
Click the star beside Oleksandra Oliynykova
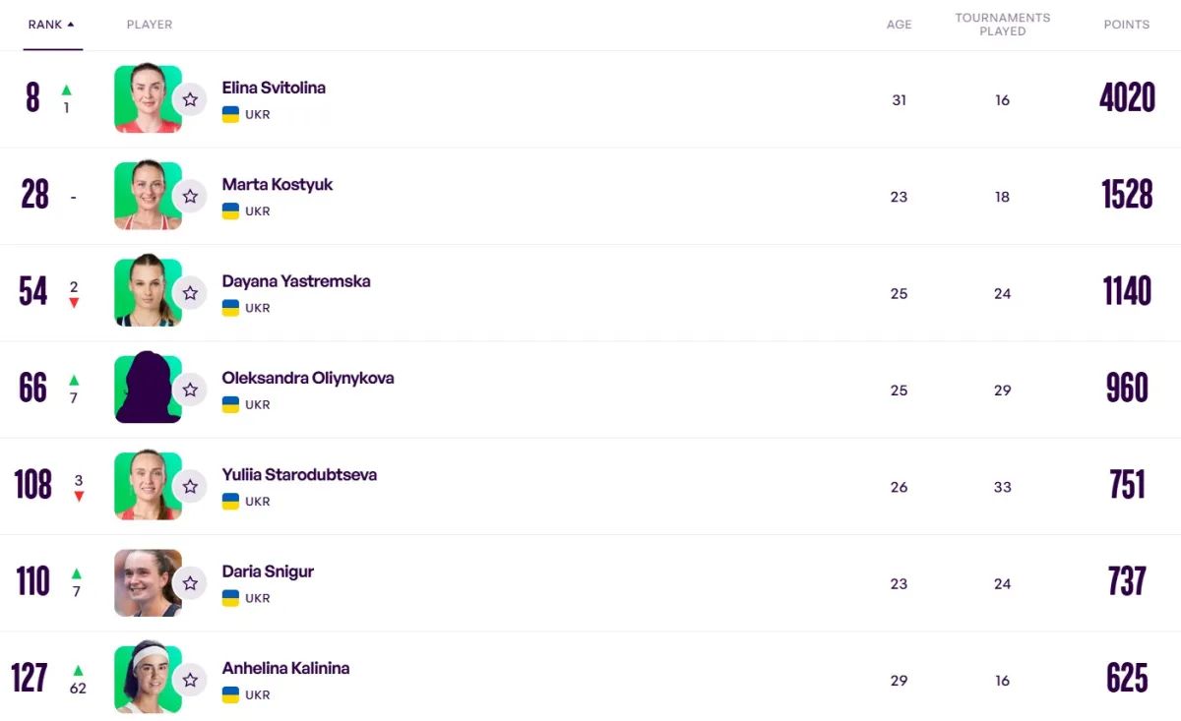(190, 390)
